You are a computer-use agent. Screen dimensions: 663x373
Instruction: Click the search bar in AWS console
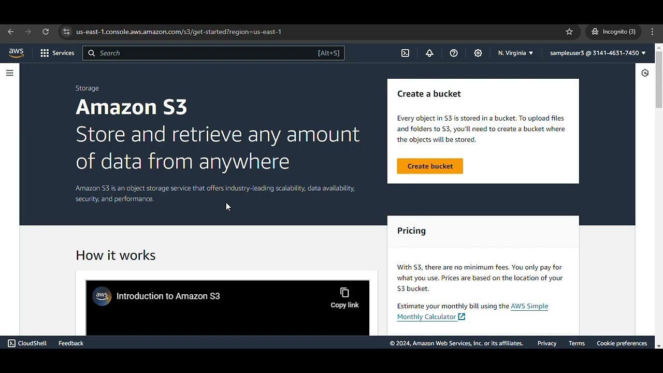click(x=213, y=53)
